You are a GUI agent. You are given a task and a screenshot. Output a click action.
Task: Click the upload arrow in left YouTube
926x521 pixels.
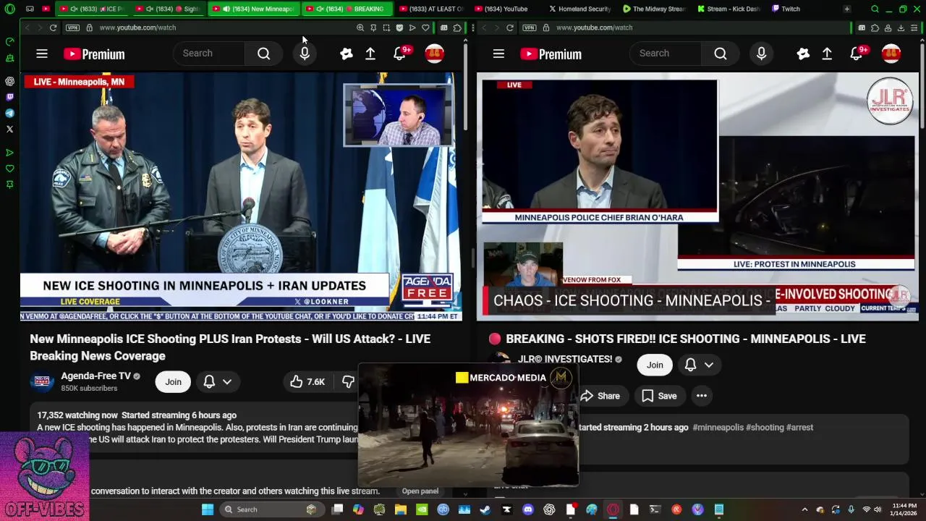(370, 54)
